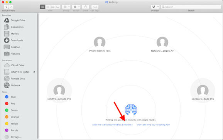Open iCloud Drive location
The image size is (223, 140).
click(17, 65)
